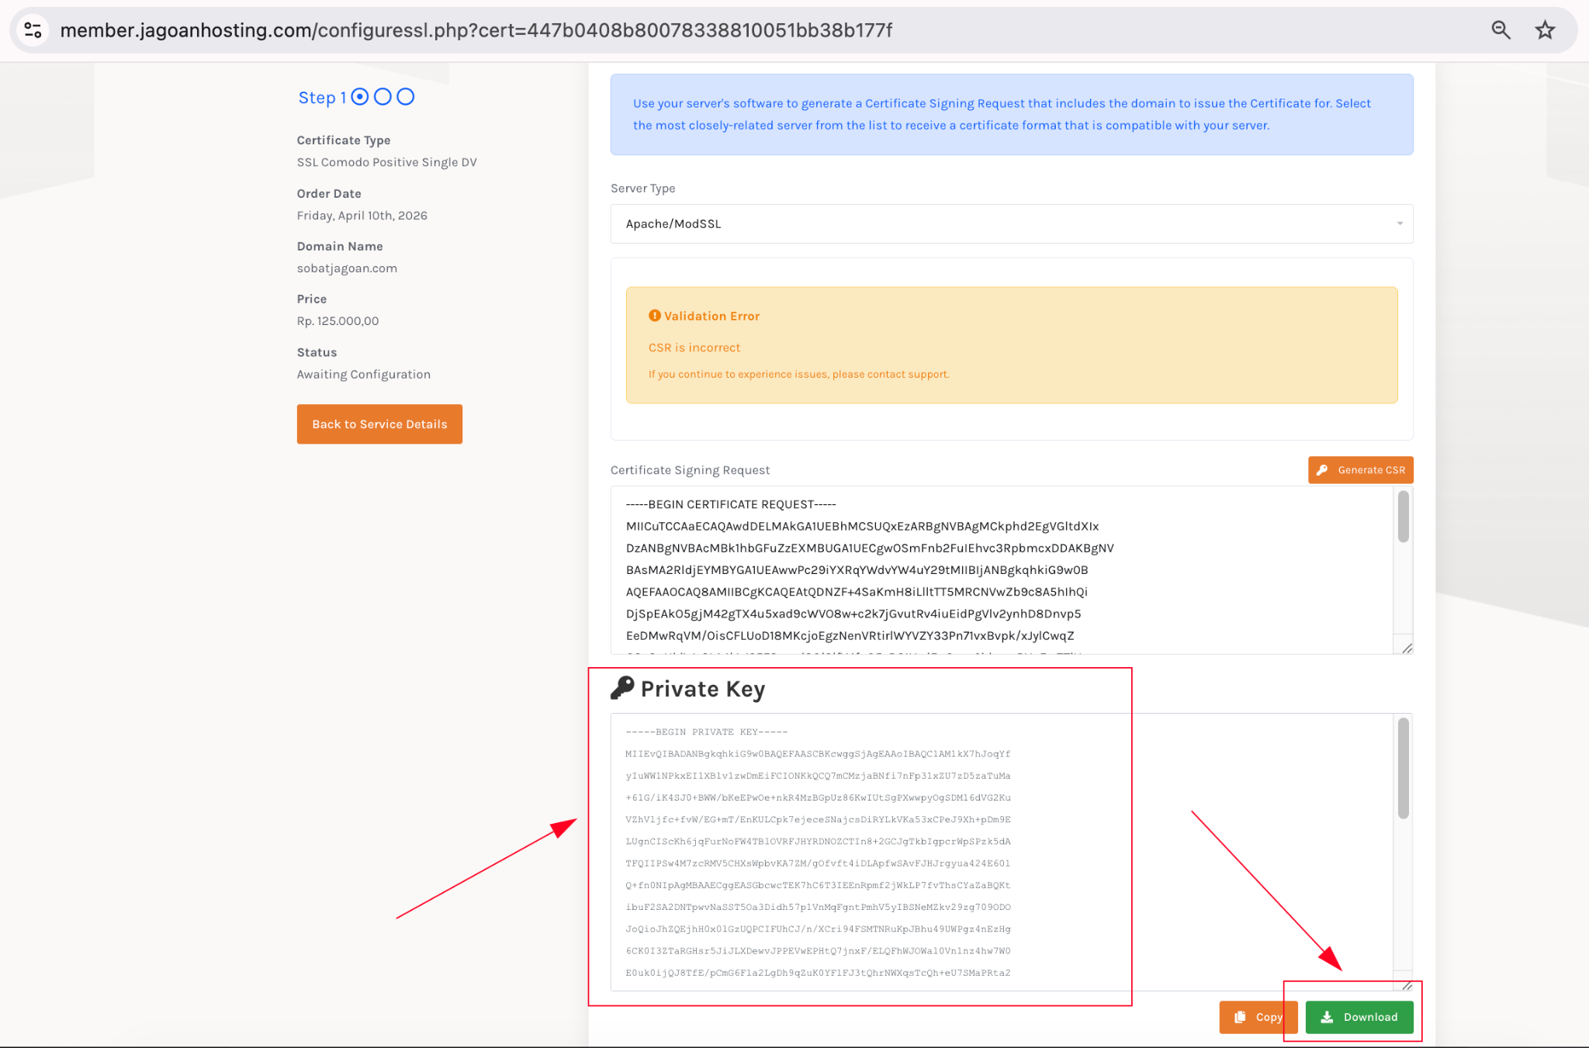
Task: Click the site settings icon in address bar
Action: point(33,30)
